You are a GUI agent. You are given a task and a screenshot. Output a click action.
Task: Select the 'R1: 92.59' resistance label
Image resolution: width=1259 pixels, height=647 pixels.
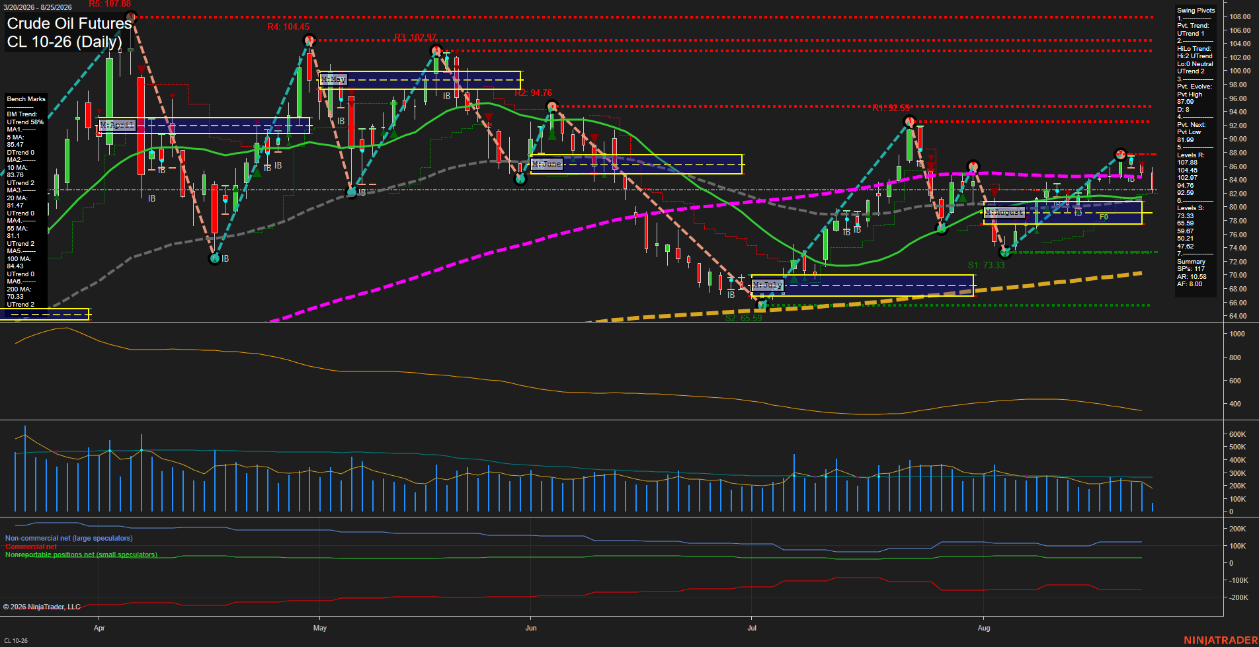tap(891, 108)
